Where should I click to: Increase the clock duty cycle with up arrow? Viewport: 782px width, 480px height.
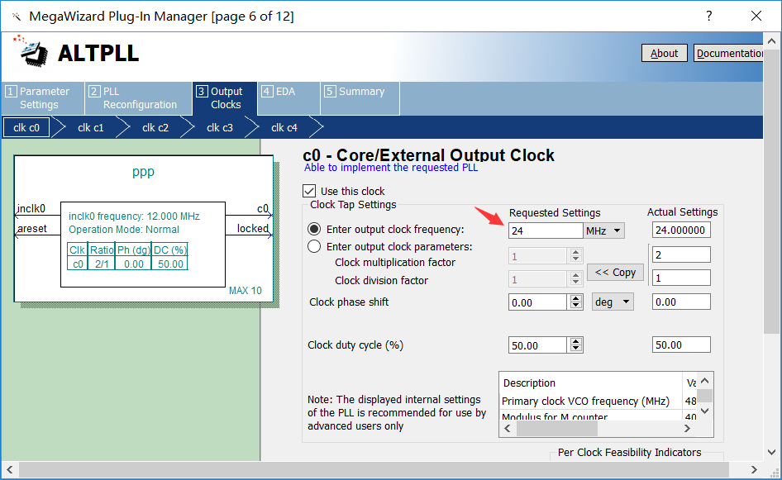click(576, 341)
